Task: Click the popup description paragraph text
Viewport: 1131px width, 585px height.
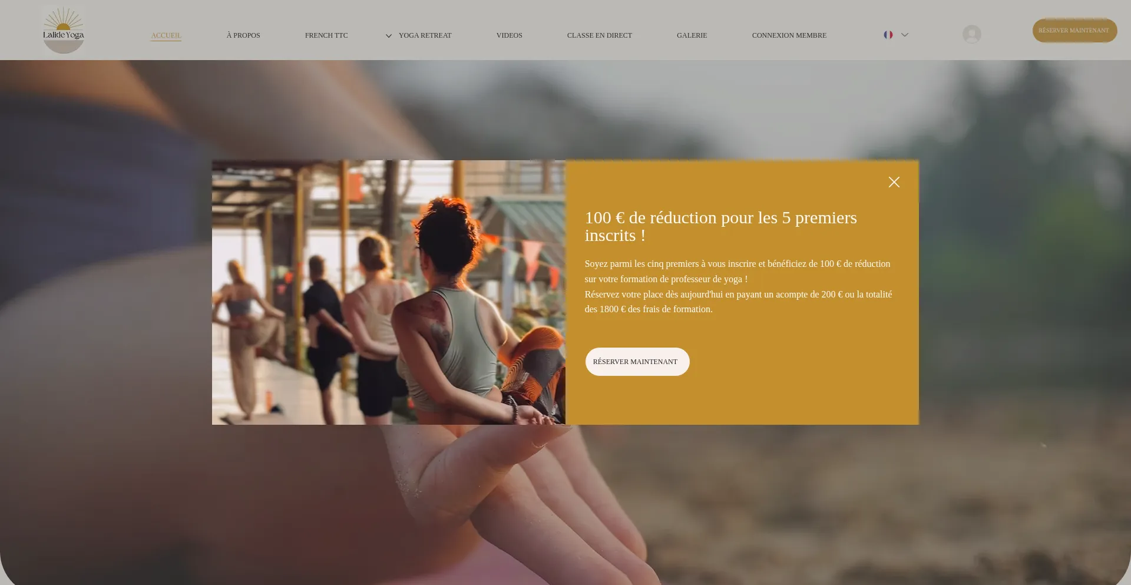Action: pyautogui.click(x=739, y=286)
